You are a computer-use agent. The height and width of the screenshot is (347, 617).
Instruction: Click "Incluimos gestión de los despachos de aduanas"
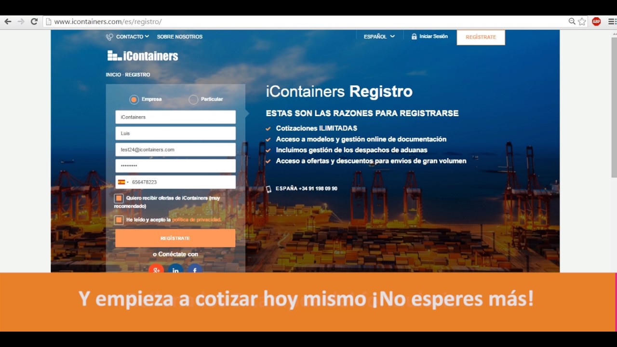352,150
